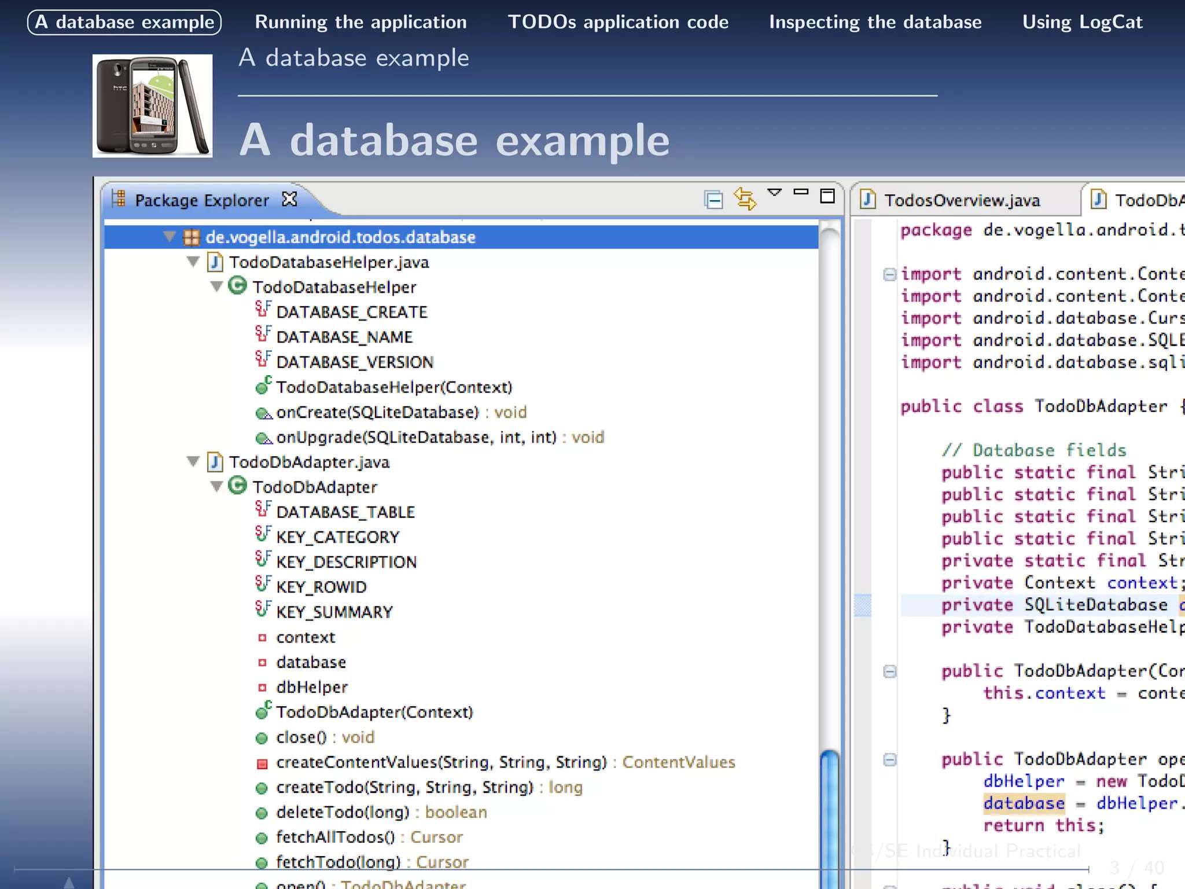Collapse the TodoDbAdapter class node

click(x=217, y=487)
